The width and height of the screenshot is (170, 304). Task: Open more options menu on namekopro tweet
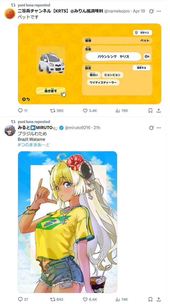pyautogui.click(x=159, y=11)
